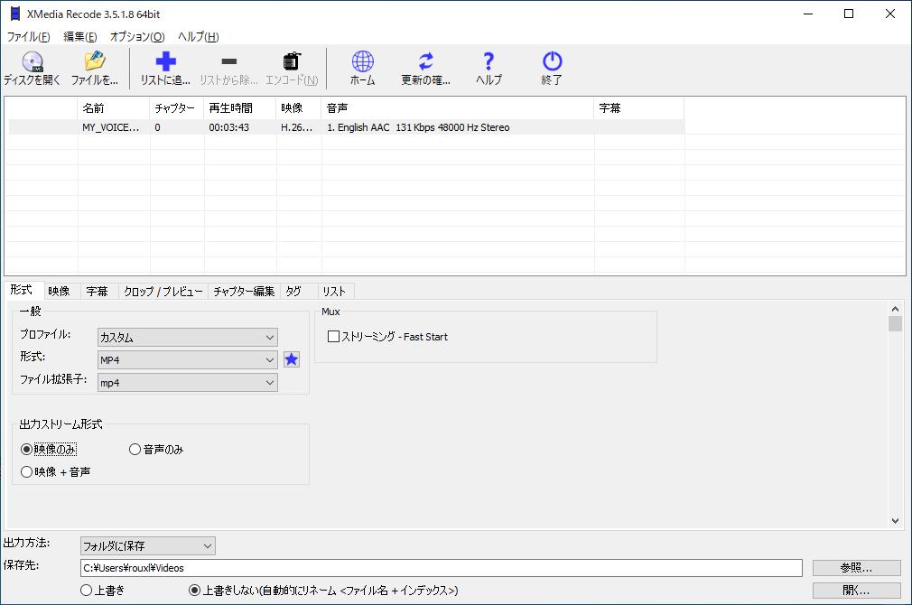The height and width of the screenshot is (605, 912).
Task: Open プロファイル dropdown showing カスタム
Action: pyautogui.click(x=187, y=338)
